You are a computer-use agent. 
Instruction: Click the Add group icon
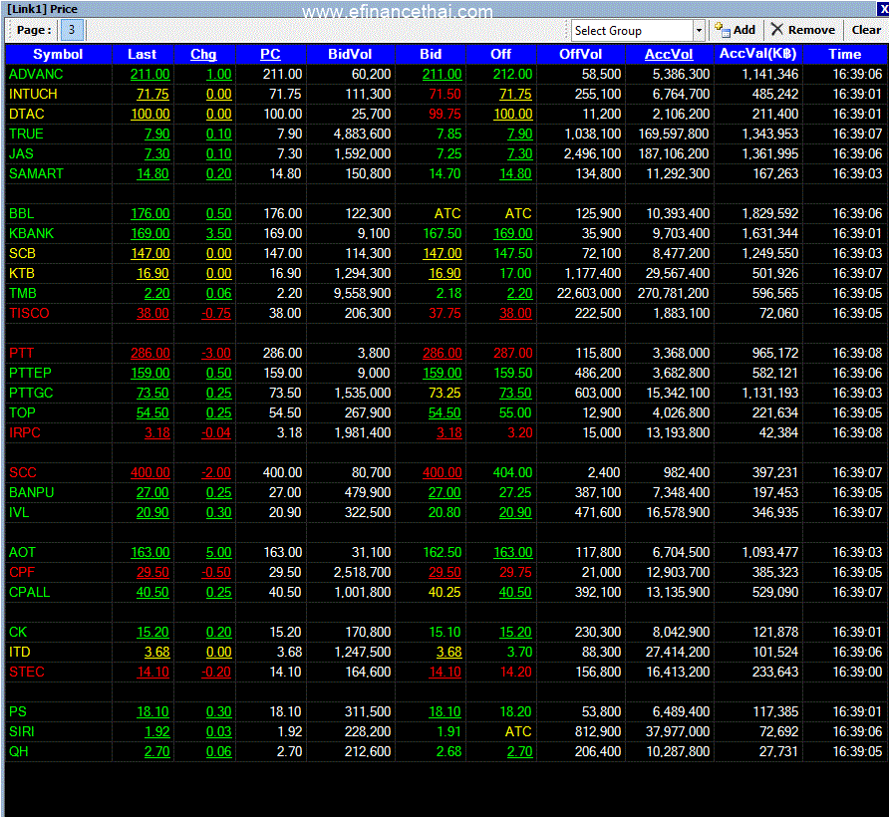[x=722, y=30]
